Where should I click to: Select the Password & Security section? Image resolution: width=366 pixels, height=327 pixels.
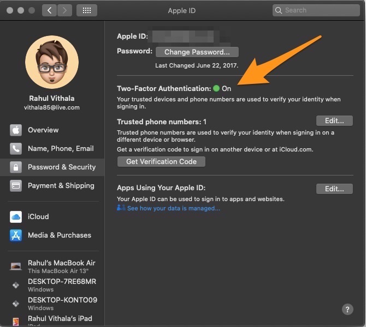pos(52,167)
